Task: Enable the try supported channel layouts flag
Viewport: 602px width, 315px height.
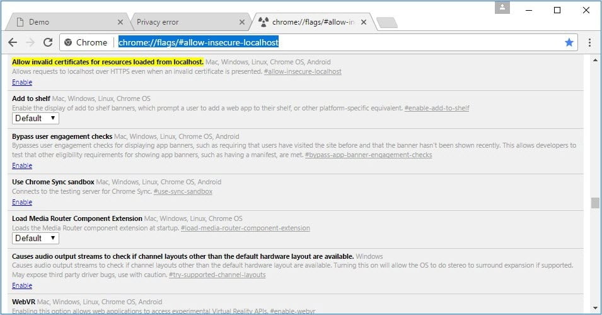Action: (x=22, y=285)
